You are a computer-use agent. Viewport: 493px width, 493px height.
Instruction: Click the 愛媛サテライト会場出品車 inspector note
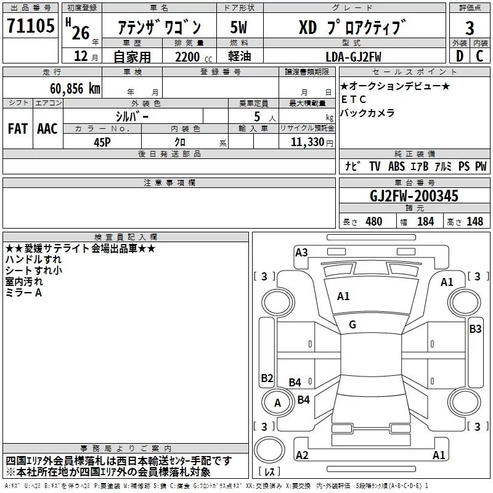[x=81, y=248]
